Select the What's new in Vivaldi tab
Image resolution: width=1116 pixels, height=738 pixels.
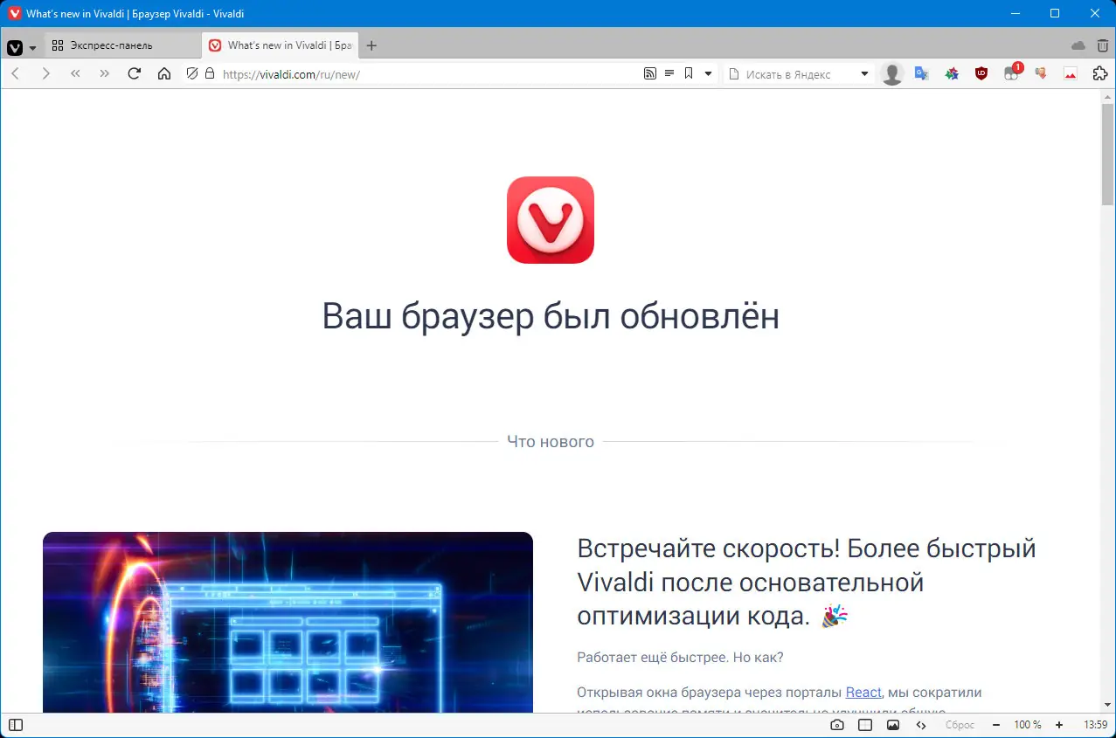pos(280,45)
